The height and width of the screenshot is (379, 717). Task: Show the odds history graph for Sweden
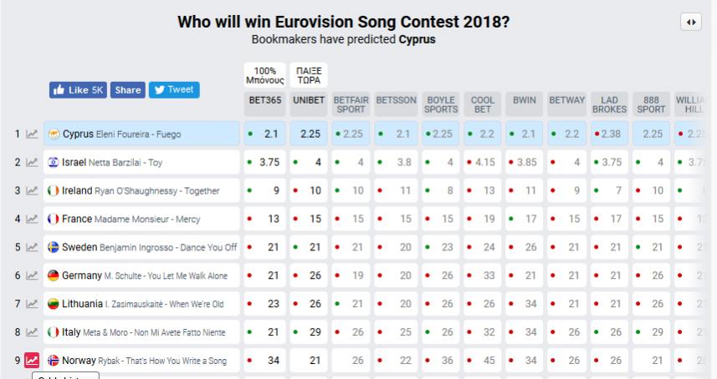point(32,248)
